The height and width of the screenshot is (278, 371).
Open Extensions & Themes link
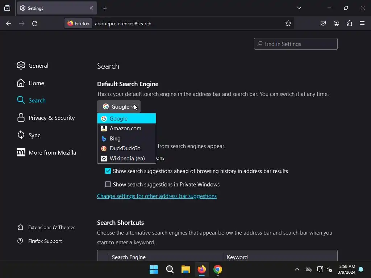click(x=46, y=227)
